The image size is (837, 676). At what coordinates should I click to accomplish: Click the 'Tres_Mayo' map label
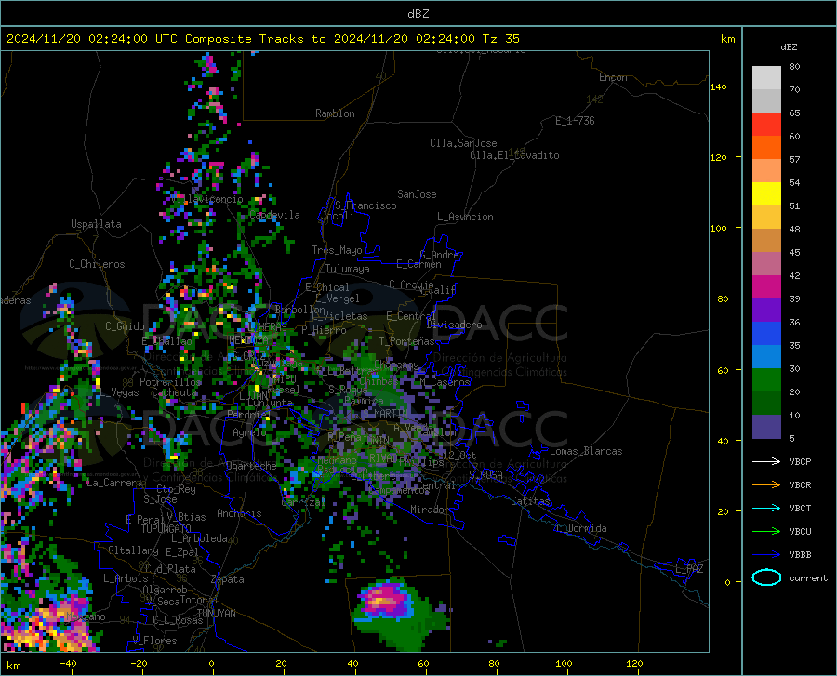tap(337, 250)
